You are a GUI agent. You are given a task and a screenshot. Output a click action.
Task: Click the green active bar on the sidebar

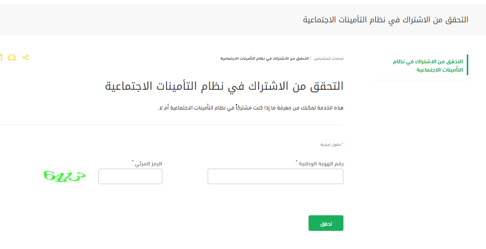coord(467,65)
